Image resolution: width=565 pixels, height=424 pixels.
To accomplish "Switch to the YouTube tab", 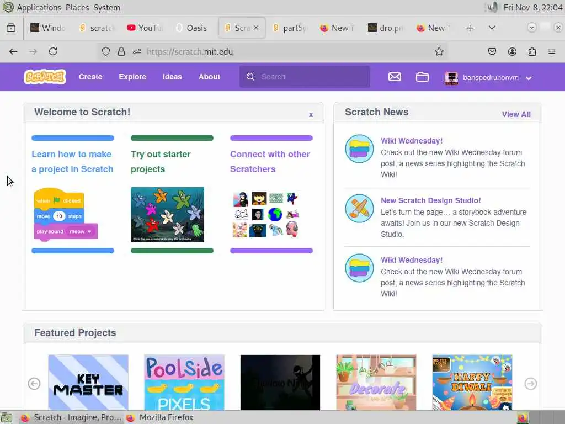I will click(146, 28).
